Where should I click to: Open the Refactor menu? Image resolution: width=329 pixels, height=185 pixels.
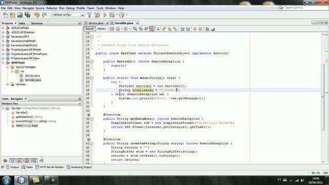point(51,8)
